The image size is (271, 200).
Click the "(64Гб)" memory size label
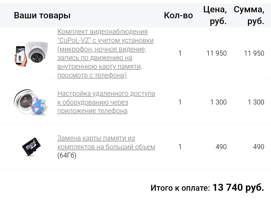pos(67,155)
